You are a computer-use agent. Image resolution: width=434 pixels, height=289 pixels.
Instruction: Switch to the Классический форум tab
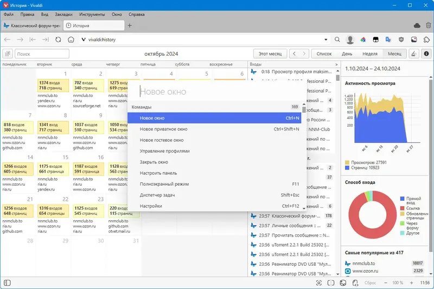[x=32, y=25]
